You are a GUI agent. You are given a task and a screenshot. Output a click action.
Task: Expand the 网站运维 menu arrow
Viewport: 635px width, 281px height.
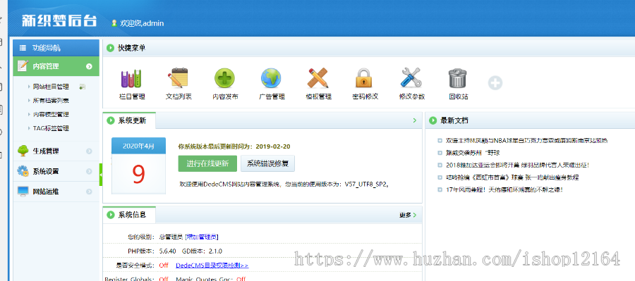click(x=89, y=192)
